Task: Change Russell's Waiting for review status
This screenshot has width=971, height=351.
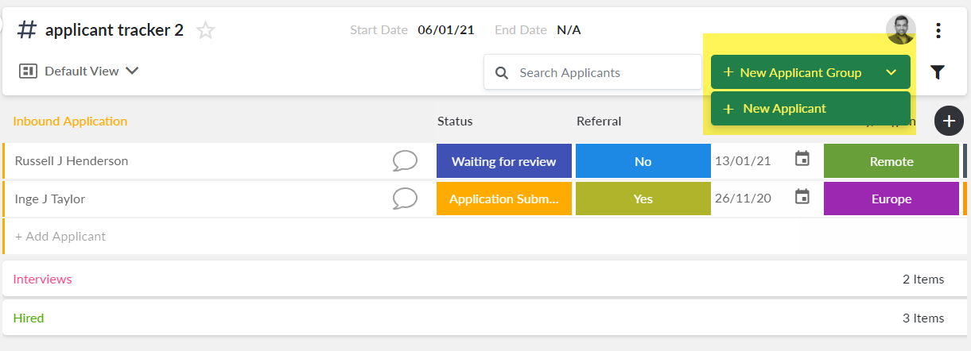Action: (504, 161)
